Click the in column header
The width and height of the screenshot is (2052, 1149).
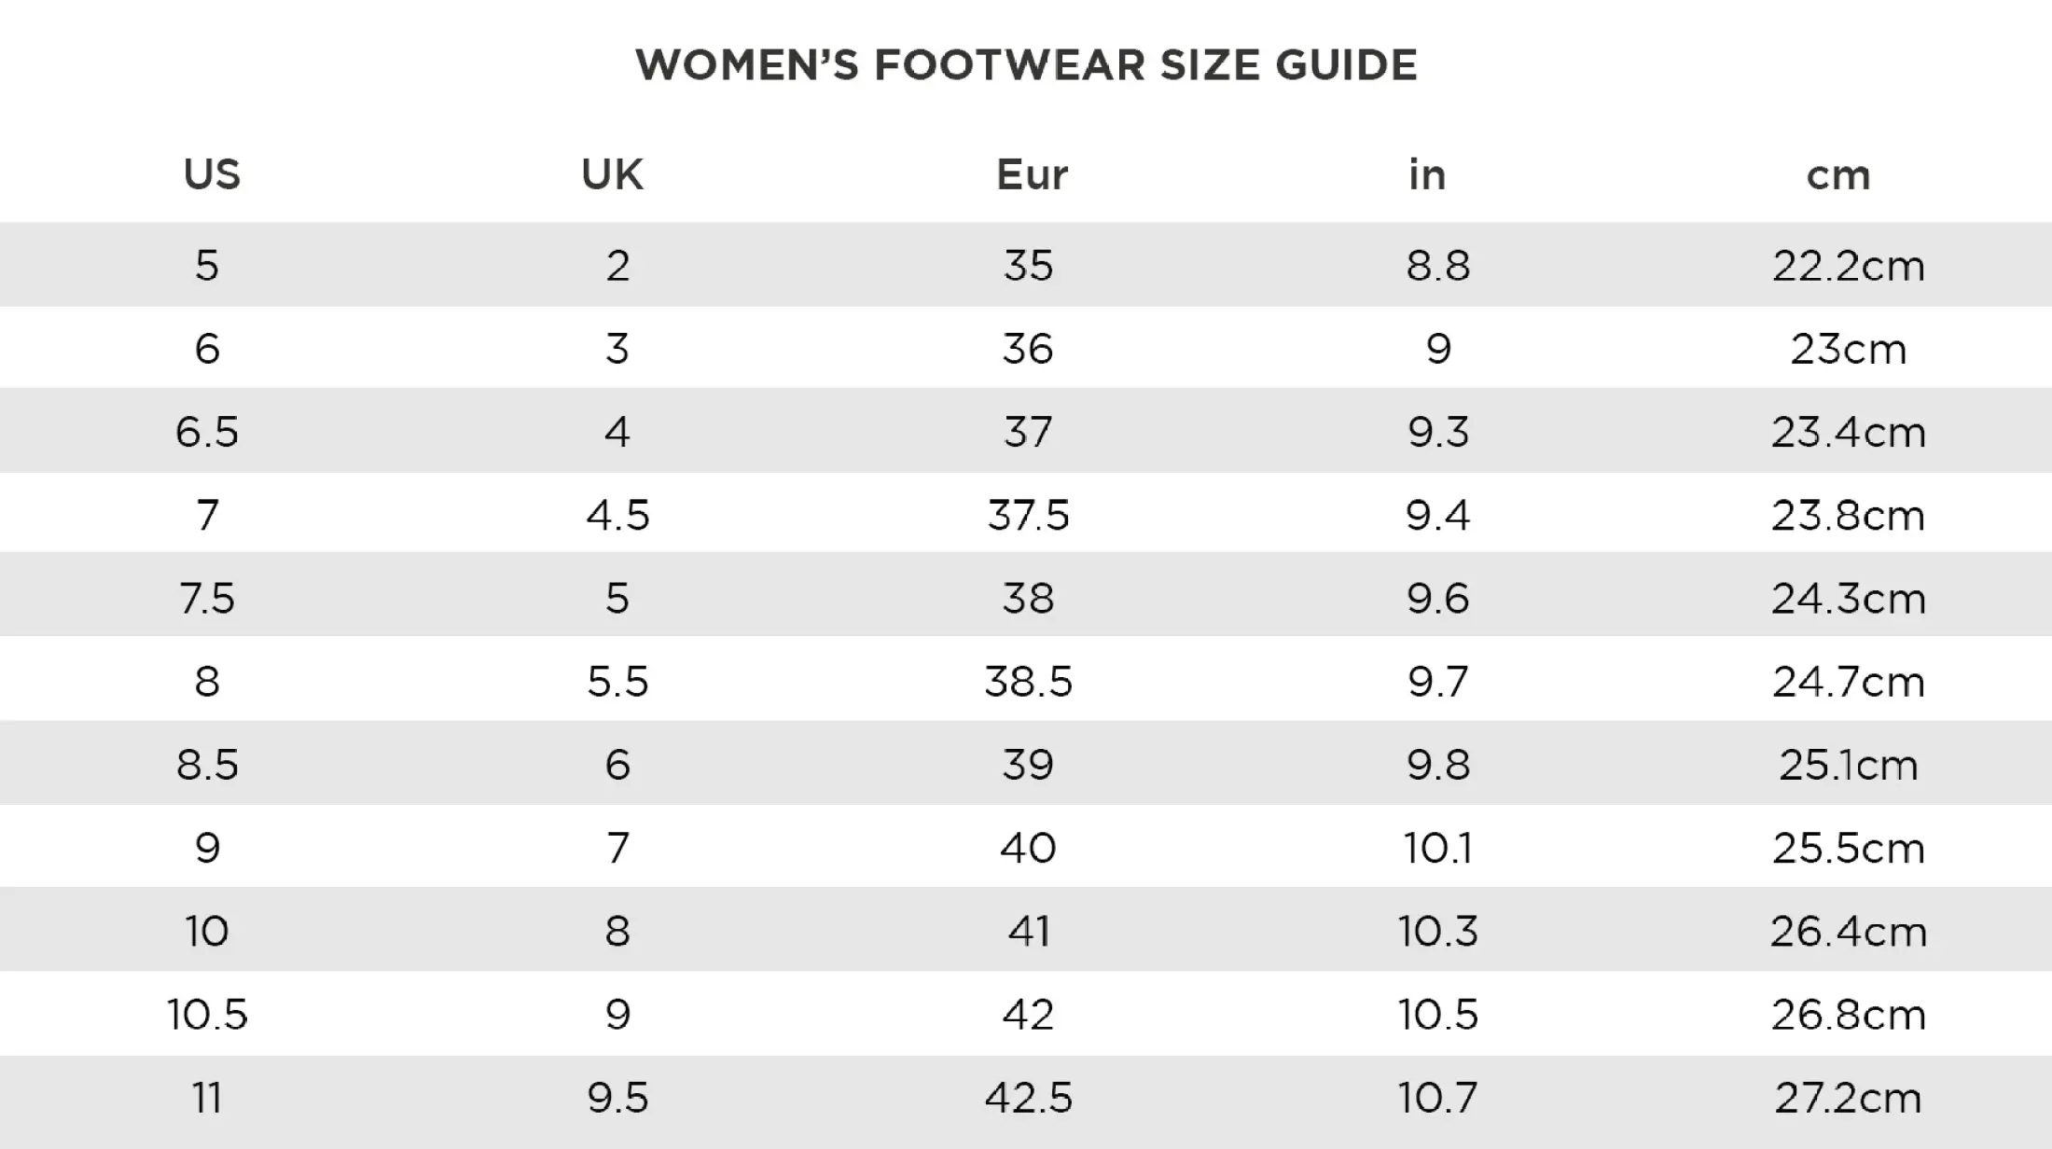click(x=1427, y=174)
